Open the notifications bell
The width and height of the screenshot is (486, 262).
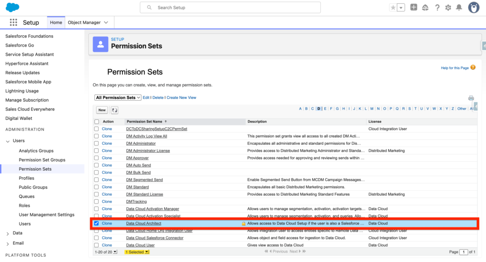(459, 8)
